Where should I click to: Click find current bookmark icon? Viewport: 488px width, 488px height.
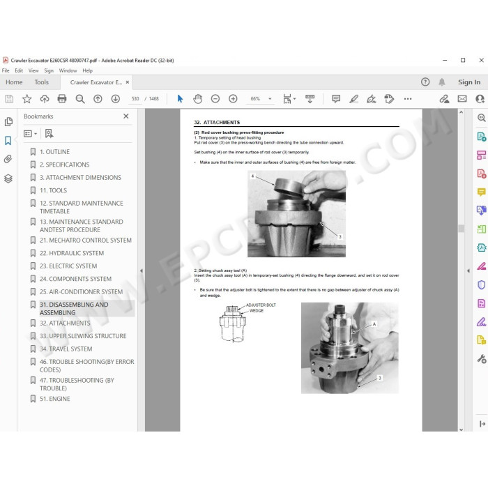click(x=49, y=134)
